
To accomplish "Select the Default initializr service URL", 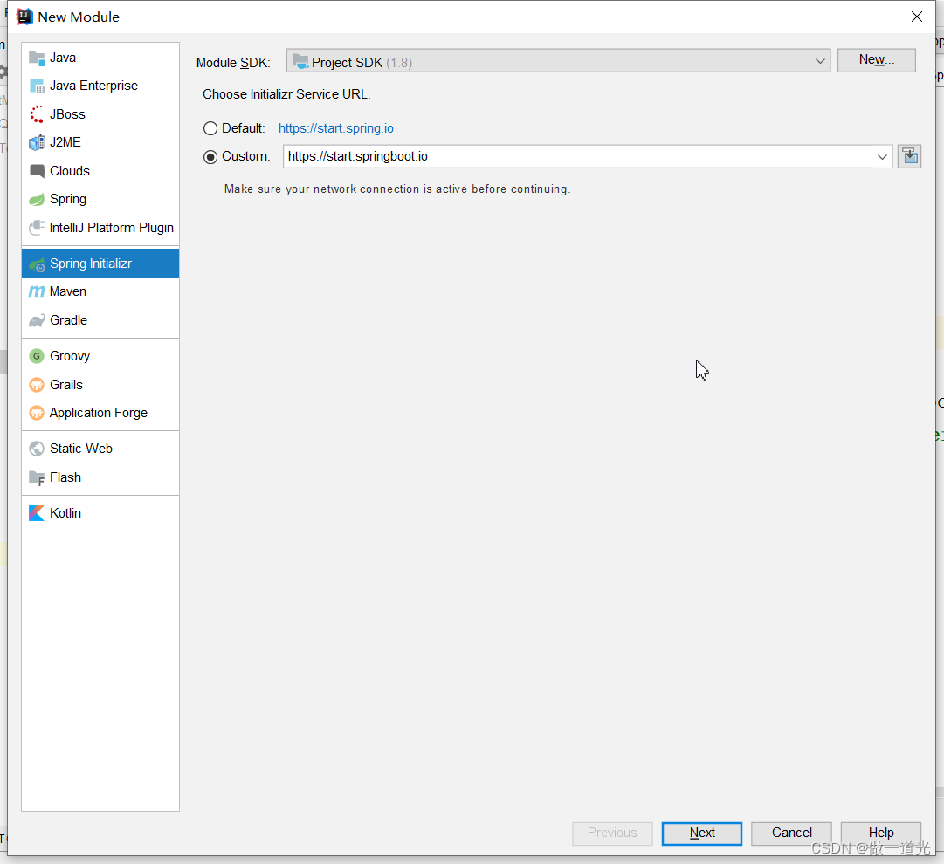I will click(210, 127).
